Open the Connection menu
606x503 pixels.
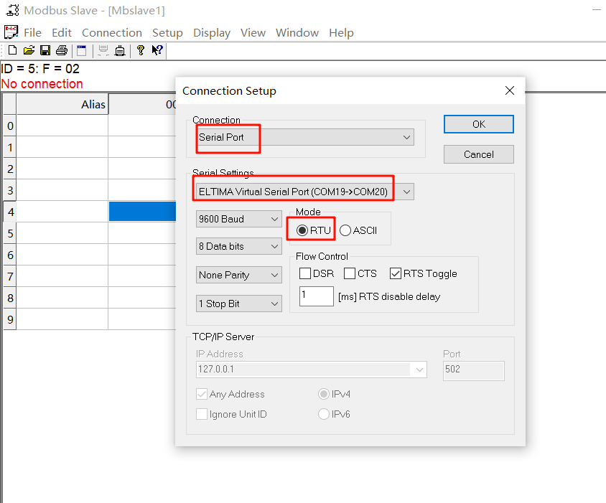coord(111,32)
